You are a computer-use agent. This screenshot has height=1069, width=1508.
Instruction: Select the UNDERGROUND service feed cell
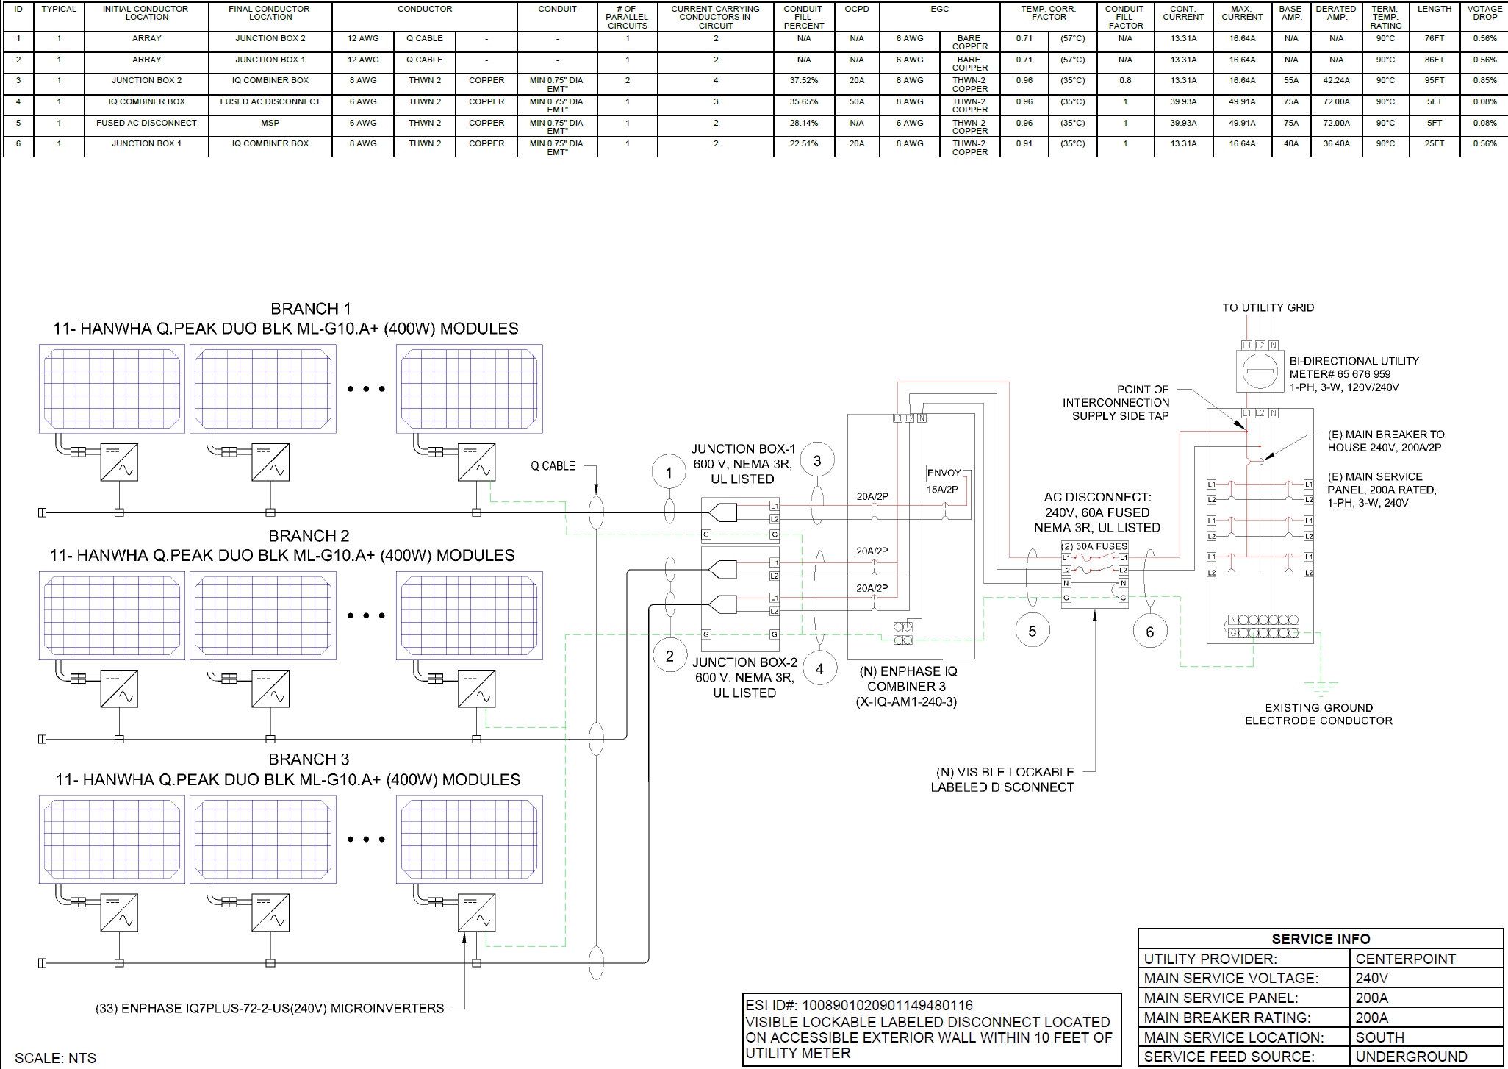[x=1411, y=1057]
